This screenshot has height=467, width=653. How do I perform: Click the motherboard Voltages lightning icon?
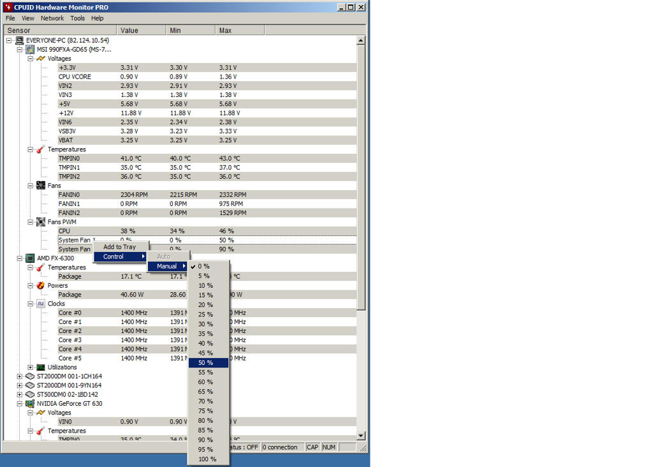coord(41,59)
